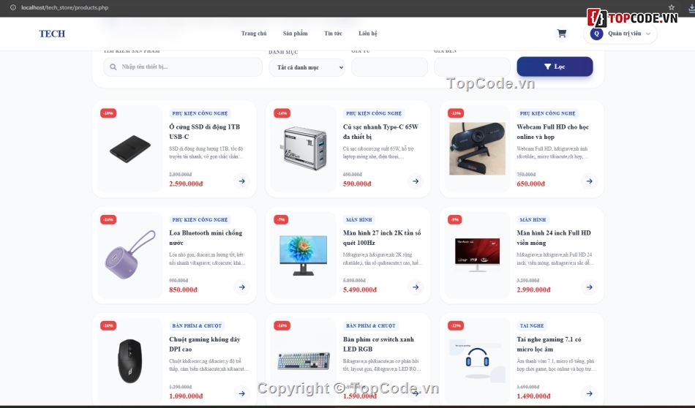Screen dimensions: 695x408
Task: Open arrow button for Củ sạc nhanh Type-C
Action: pos(416,181)
